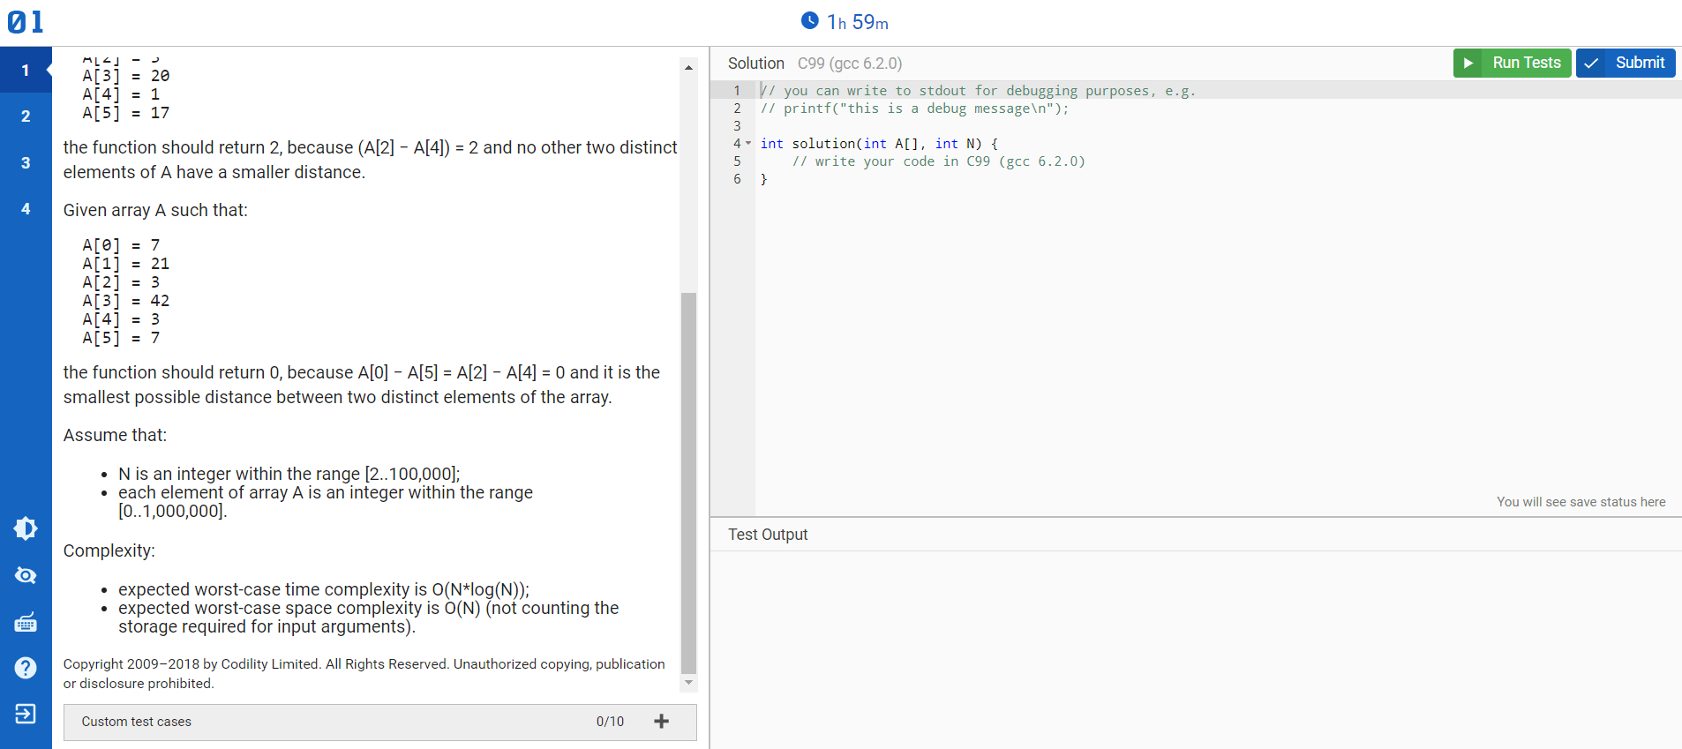Click the Run Tests play button
This screenshot has height=749, width=1682.
[1512, 63]
